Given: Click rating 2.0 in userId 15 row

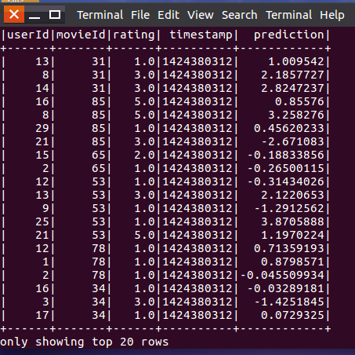Looking at the screenshot, I should point(144,156).
